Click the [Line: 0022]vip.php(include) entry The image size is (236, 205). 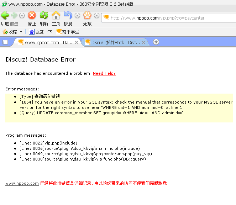(x=48, y=143)
